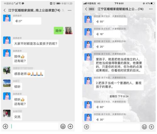The width and height of the screenshot is (157, 134).
Task: Switch to voice input in left chat
Action: tap(5, 126)
